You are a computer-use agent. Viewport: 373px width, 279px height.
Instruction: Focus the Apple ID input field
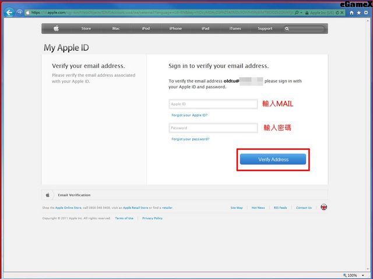(213, 104)
